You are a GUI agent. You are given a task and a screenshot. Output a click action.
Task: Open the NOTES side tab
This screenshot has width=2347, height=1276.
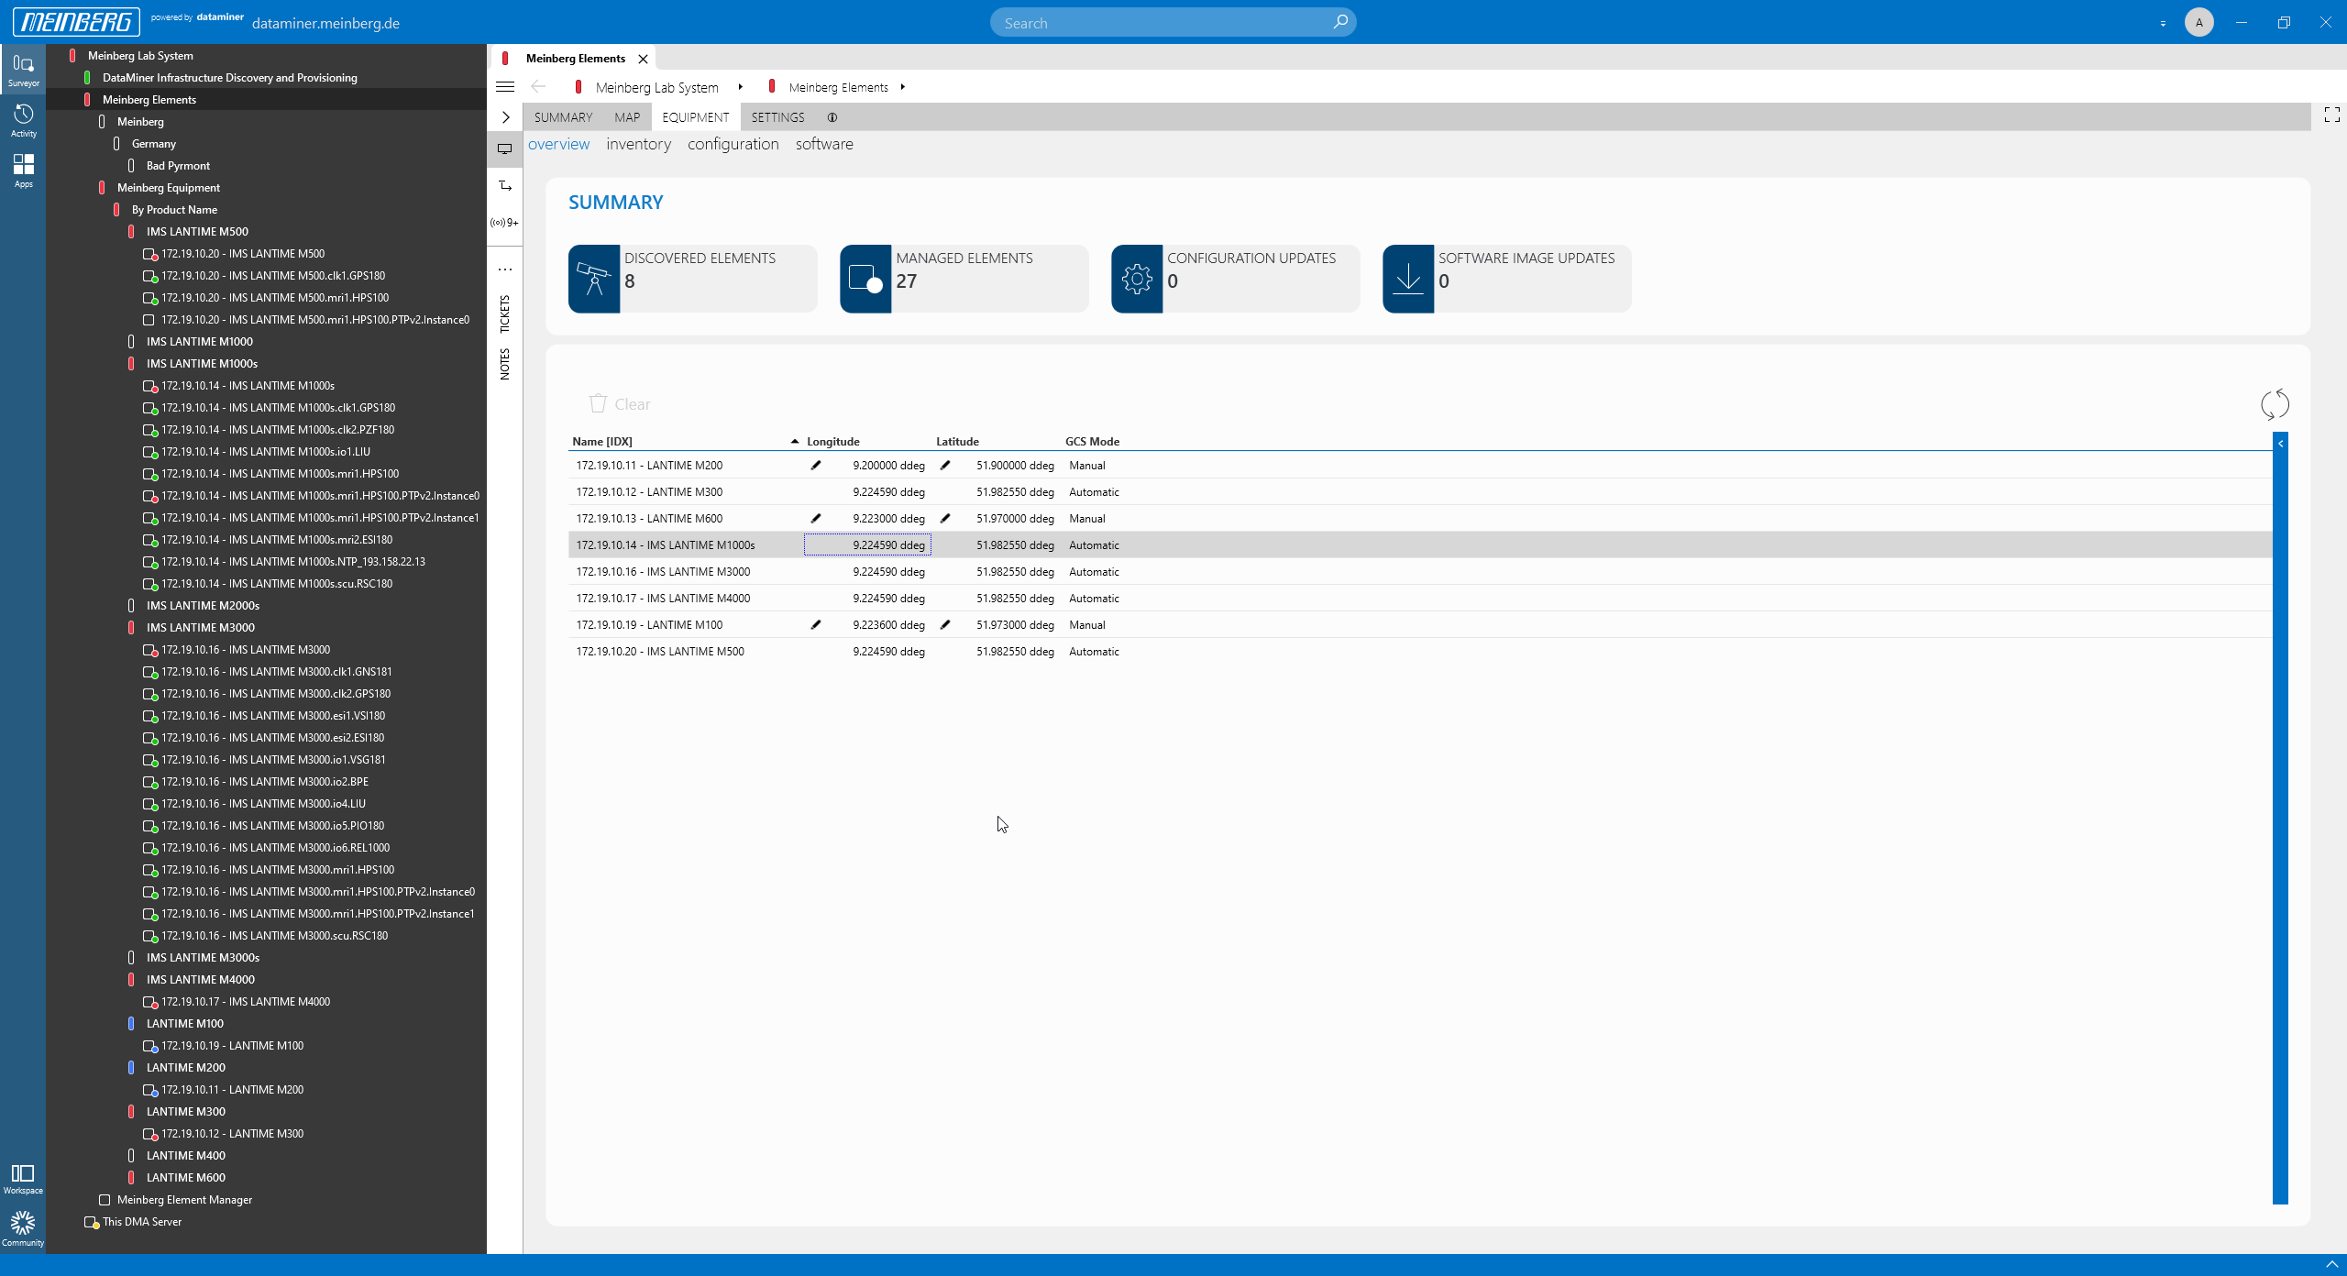pyautogui.click(x=505, y=364)
